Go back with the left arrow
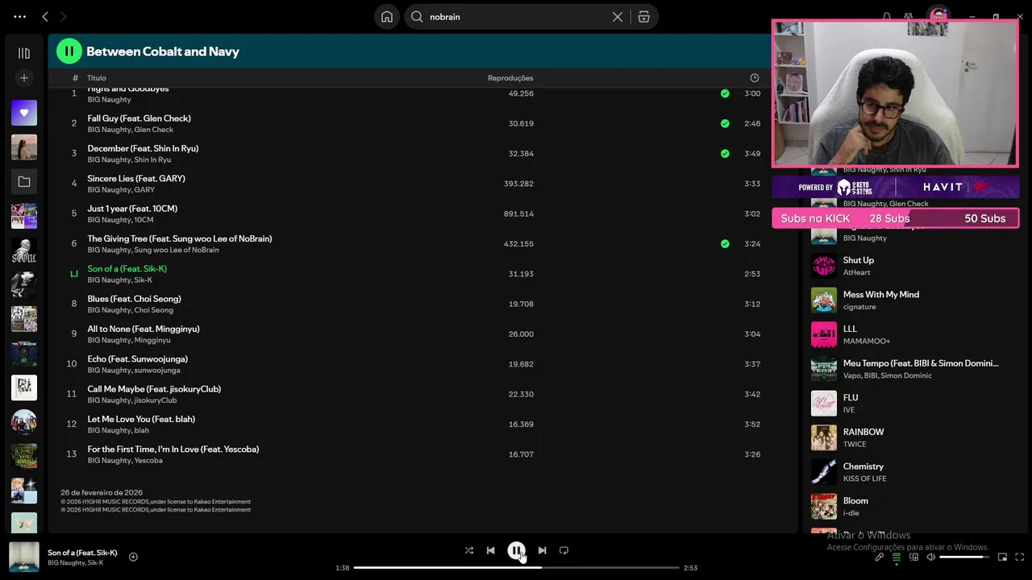The width and height of the screenshot is (1032, 580). (x=45, y=16)
